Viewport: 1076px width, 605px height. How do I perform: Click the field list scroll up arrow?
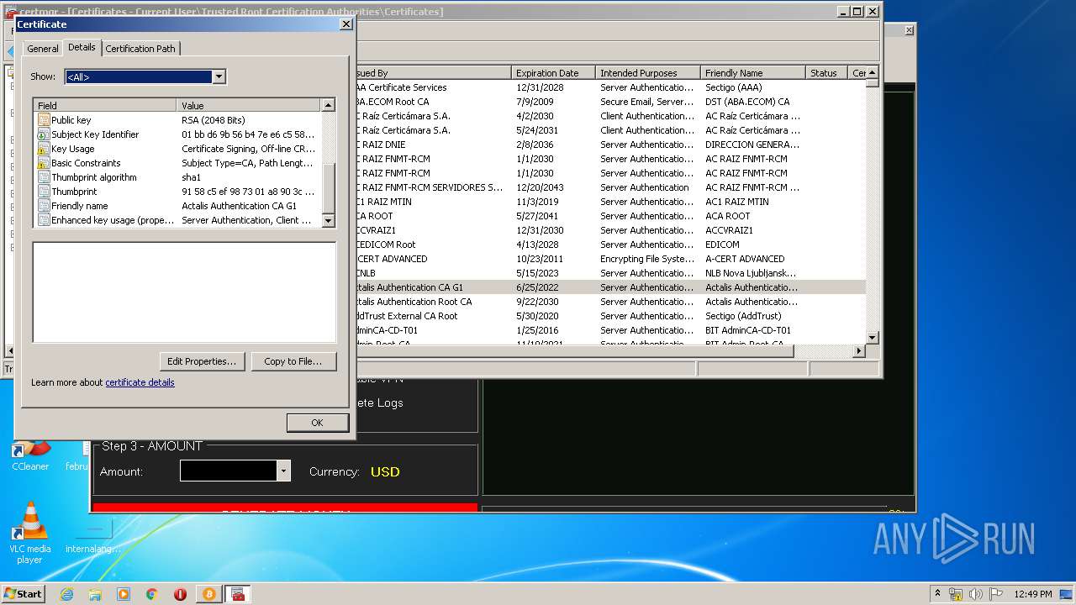(329, 105)
